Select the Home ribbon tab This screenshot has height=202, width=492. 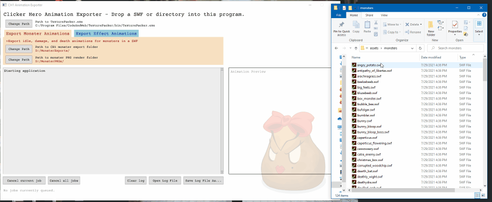tap(353, 15)
